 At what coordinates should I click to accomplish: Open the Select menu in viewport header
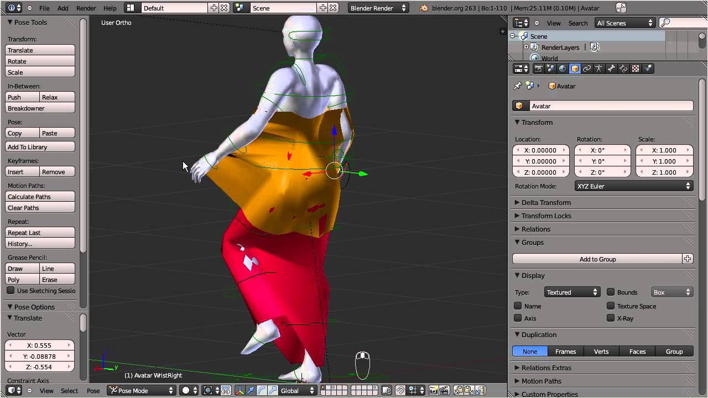pos(69,390)
